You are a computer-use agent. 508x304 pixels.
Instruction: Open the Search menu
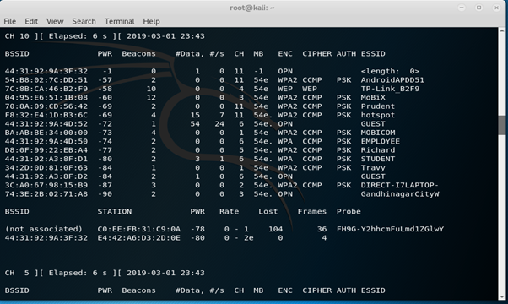point(84,21)
